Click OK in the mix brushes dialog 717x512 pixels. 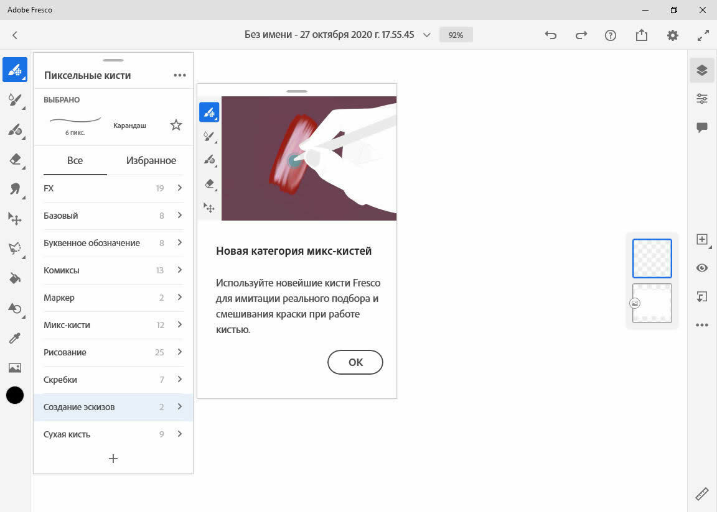point(355,362)
